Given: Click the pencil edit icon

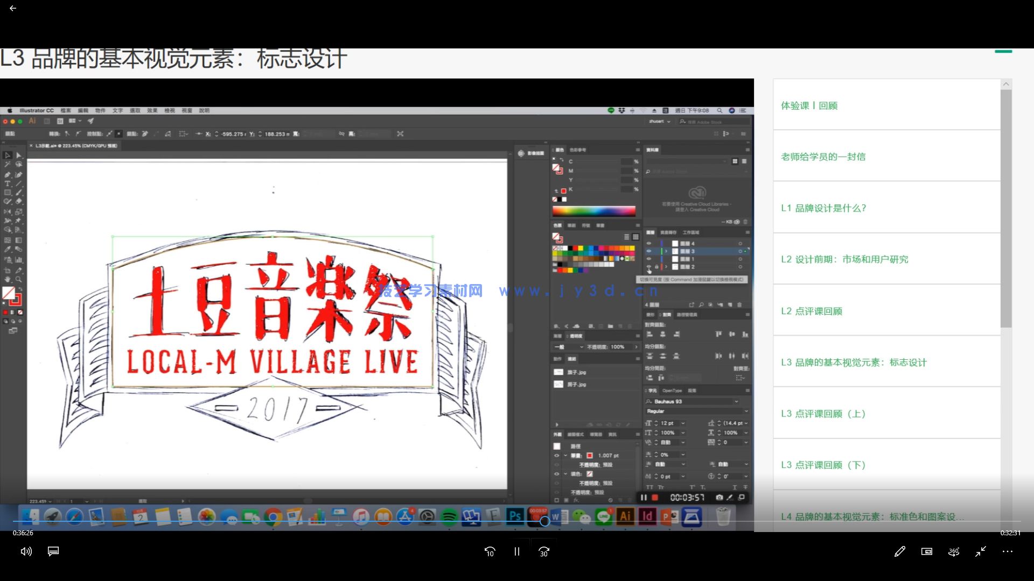Looking at the screenshot, I should click(899, 551).
